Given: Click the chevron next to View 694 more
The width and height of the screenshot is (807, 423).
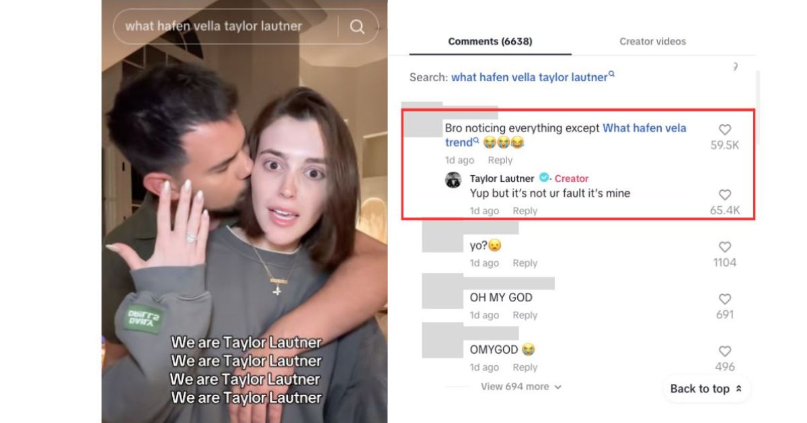Looking at the screenshot, I should (x=558, y=387).
